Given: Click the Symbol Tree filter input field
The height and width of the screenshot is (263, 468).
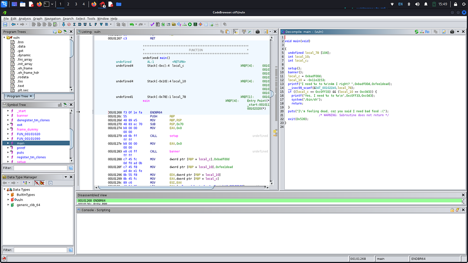Looking at the screenshot, I should [40, 168].
